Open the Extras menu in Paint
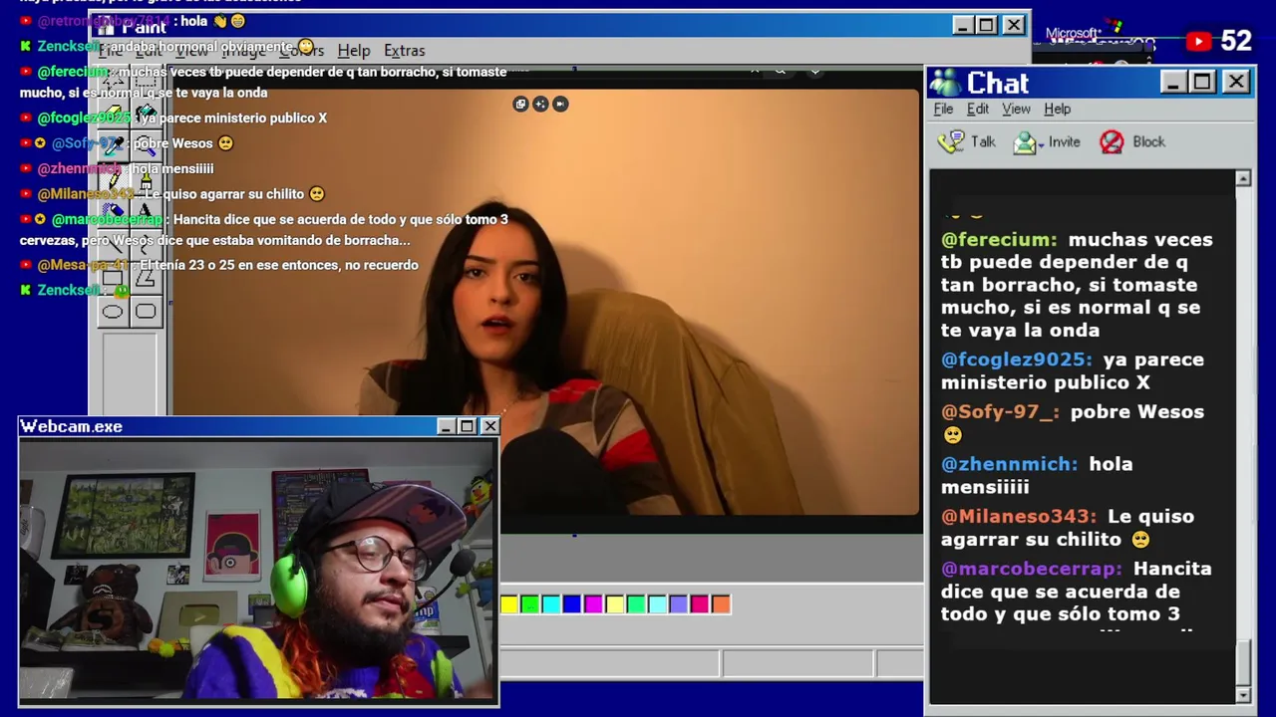The width and height of the screenshot is (1276, 717). click(404, 50)
